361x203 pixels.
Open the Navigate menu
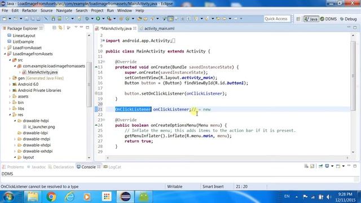pyautogui.click(x=64, y=10)
